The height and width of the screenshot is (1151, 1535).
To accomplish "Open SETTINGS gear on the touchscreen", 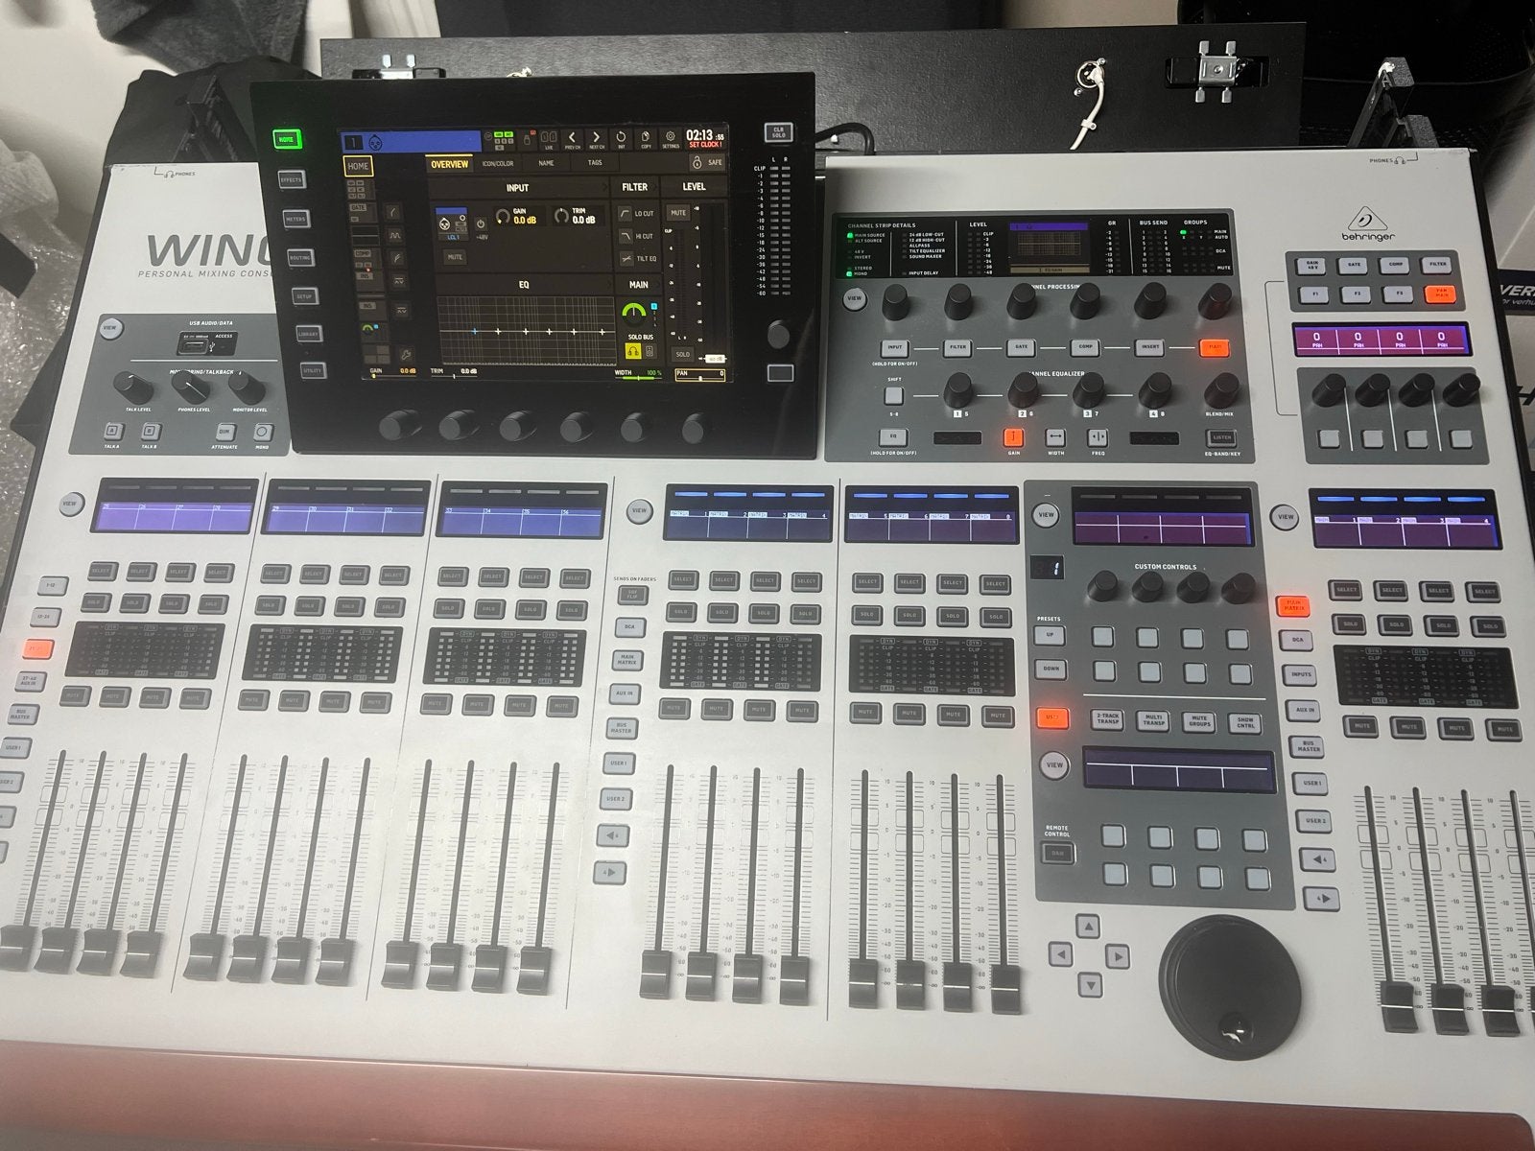I will [671, 138].
